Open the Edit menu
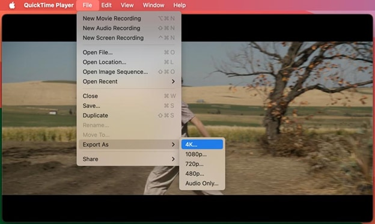The image size is (375, 224). [x=106, y=5]
